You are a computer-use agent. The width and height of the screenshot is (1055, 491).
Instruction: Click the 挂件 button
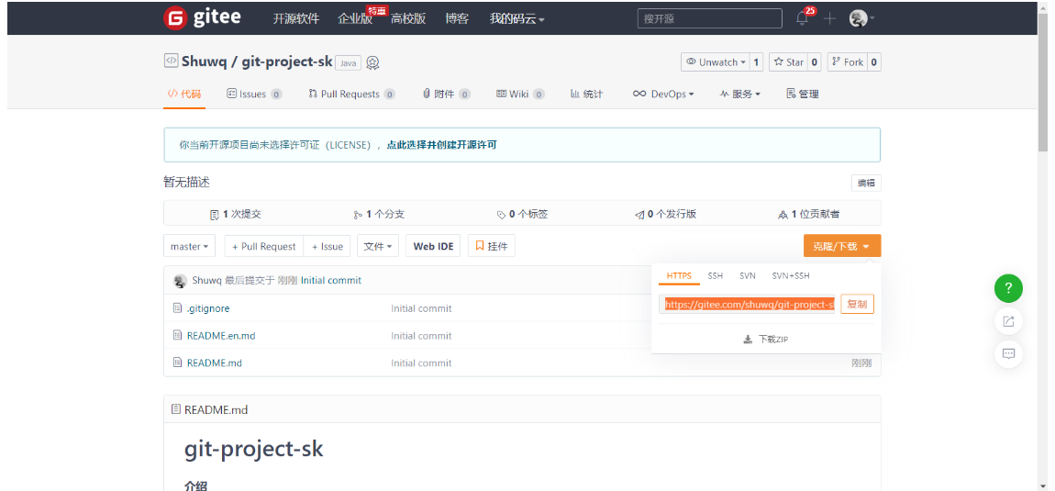tap(492, 246)
